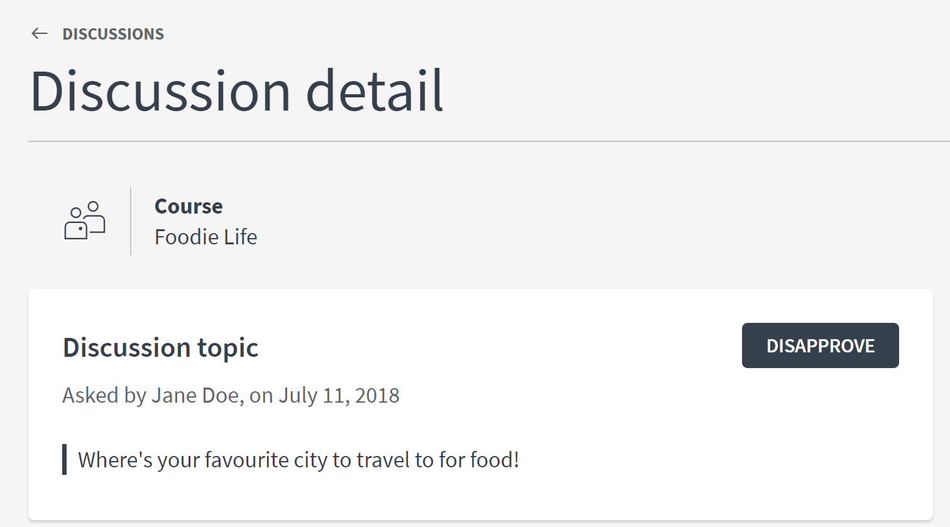Open the Foodie Life course name

(206, 237)
